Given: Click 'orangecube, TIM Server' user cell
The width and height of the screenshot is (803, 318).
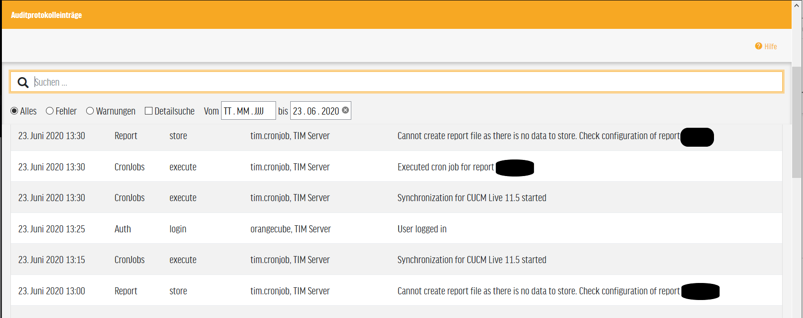Looking at the screenshot, I should 291,229.
